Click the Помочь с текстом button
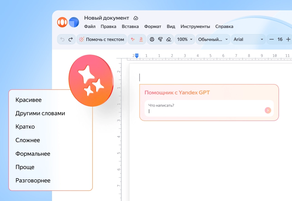Viewport: 292px width, 201px height. point(101,39)
